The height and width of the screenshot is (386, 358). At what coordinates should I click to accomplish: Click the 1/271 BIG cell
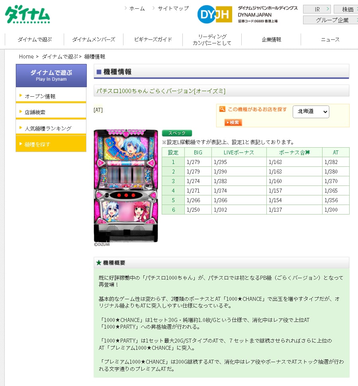pyautogui.click(x=198, y=191)
